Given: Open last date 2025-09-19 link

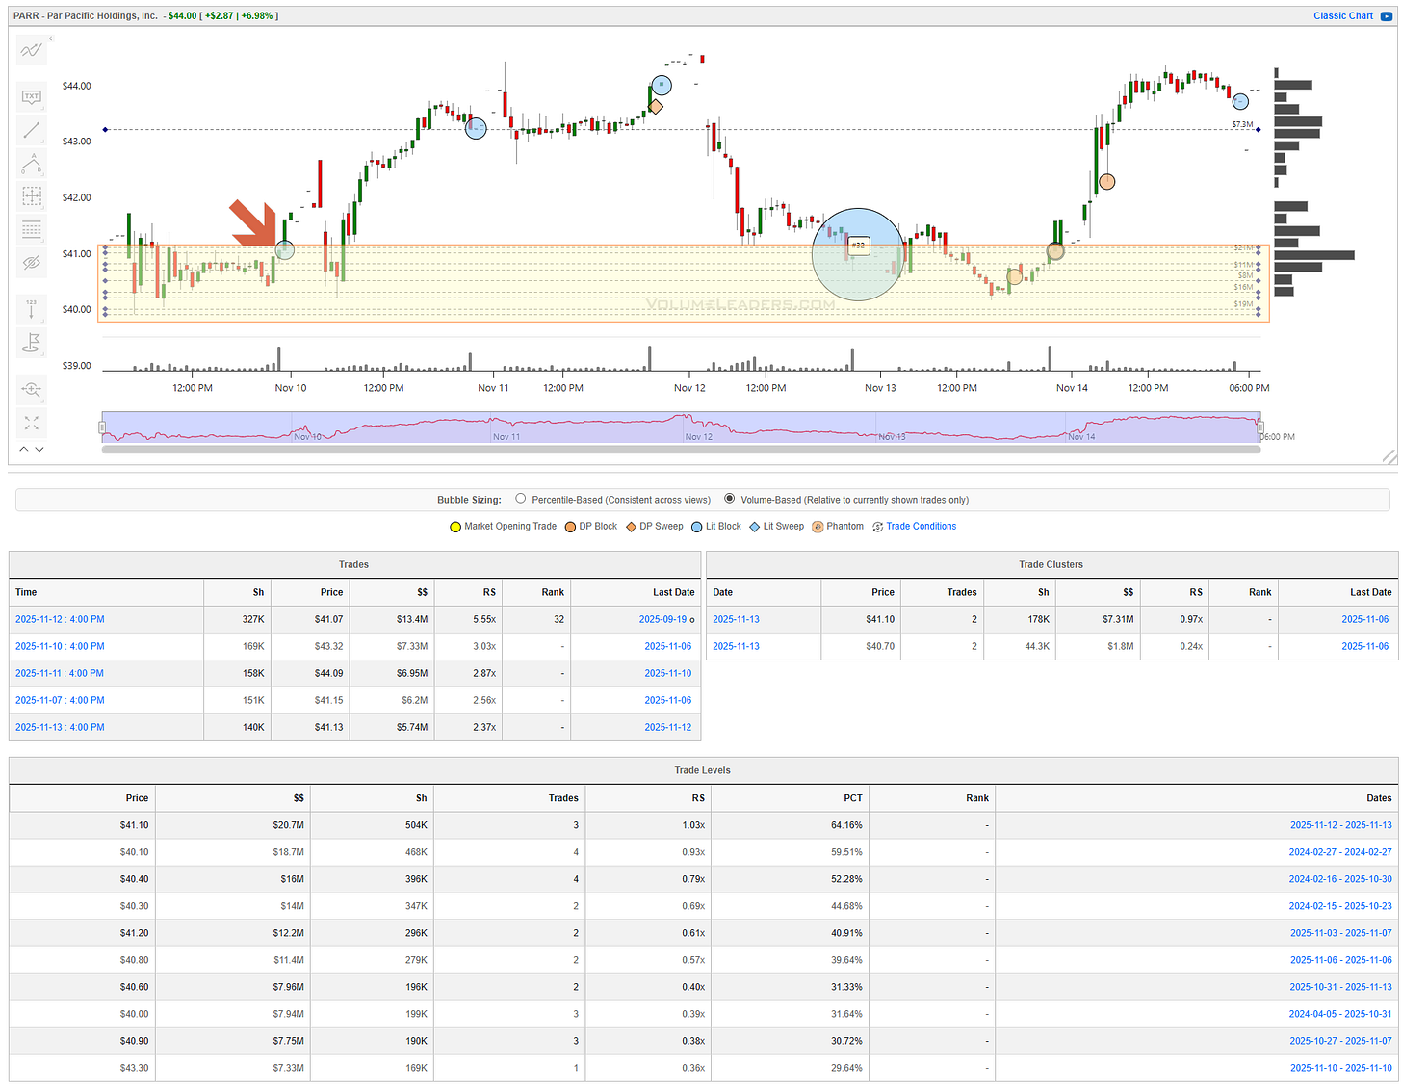Looking at the screenshot, I should [663, 619].
